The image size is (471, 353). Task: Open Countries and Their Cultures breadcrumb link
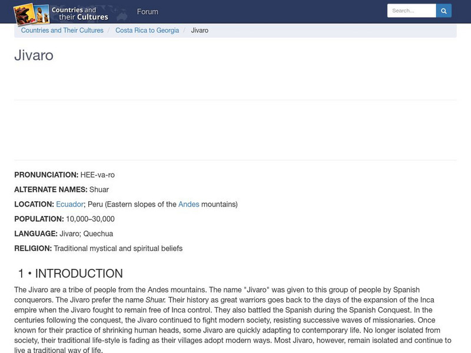pyautogui.click(x=62, y=31)
